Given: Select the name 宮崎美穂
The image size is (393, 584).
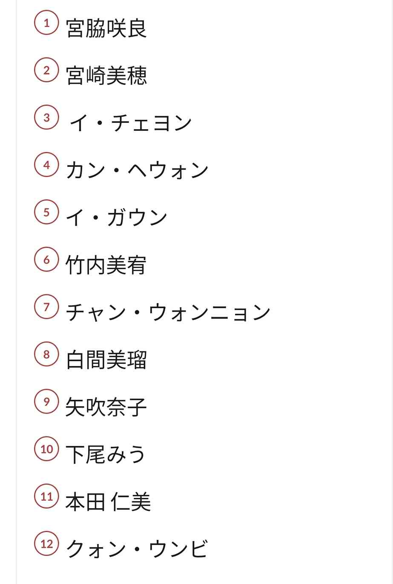Looking at the screenshot, I should pos(106,75).
